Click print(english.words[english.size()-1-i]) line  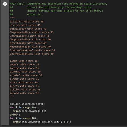point(42,122)
